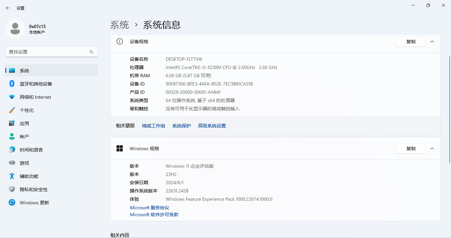This screenshot has width=451, height=238.
Task: Go to 时间和语言 page
Action: click(x=52, y=150)
